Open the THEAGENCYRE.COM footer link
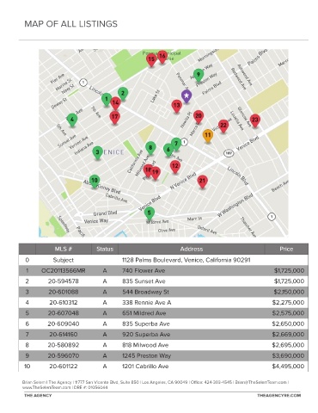Image resolution: width=318 pixels, height=413 pixels. [x=278, y=396]
